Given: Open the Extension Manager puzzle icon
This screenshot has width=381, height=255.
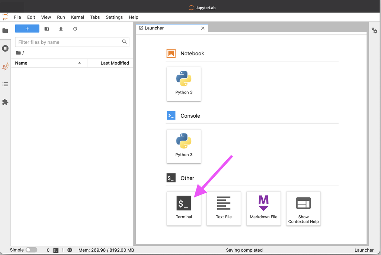Looking at the screenshot, I should tap(5, 102).
